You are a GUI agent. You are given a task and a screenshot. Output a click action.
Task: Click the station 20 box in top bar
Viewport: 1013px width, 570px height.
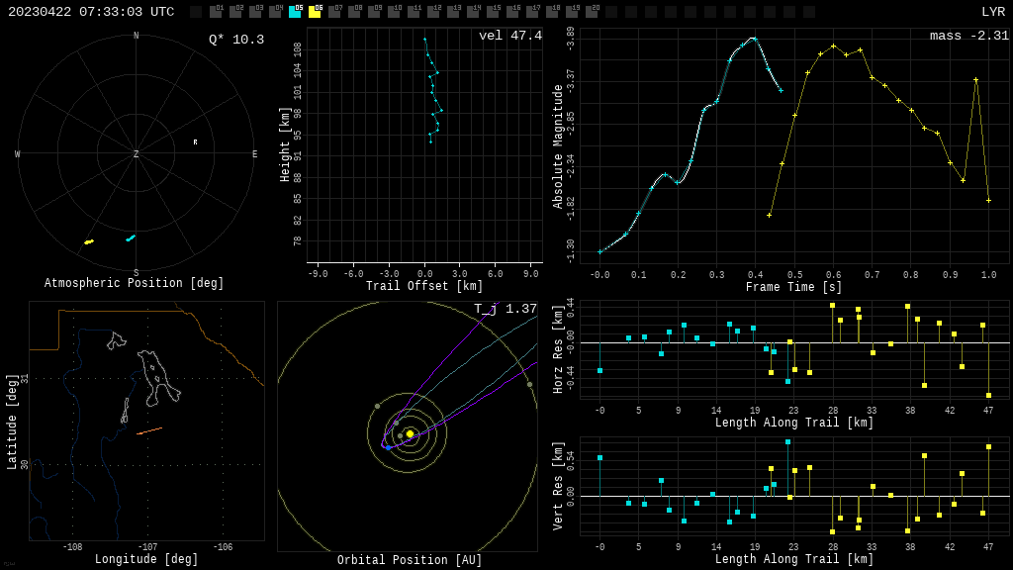click(592, 12)
